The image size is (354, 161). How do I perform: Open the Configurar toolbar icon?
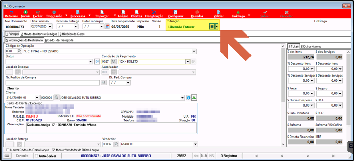click(175, 12)
